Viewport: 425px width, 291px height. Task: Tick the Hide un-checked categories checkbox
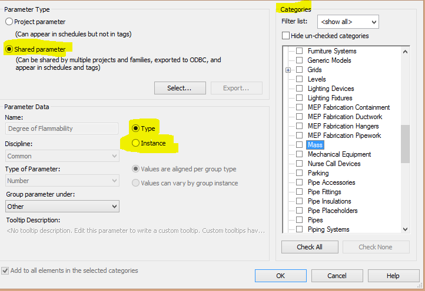(285, 36)
